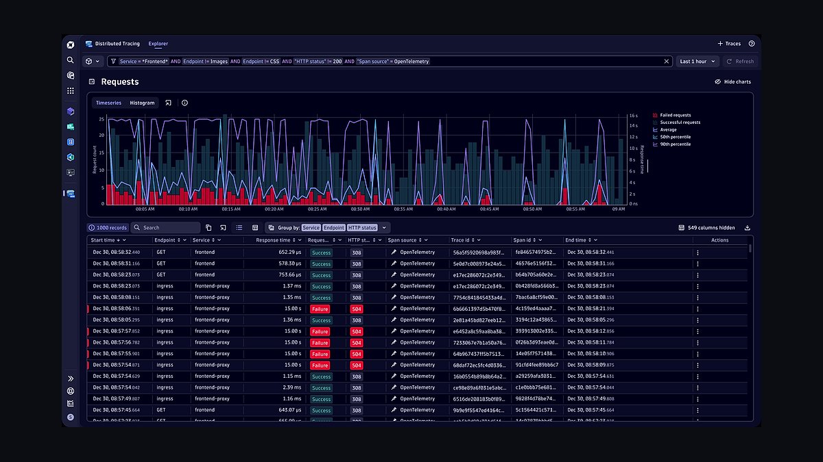The width and height of the screenshot is (823, 462).
Task: Click the monitor icon in sidebar
Action: 70,172
